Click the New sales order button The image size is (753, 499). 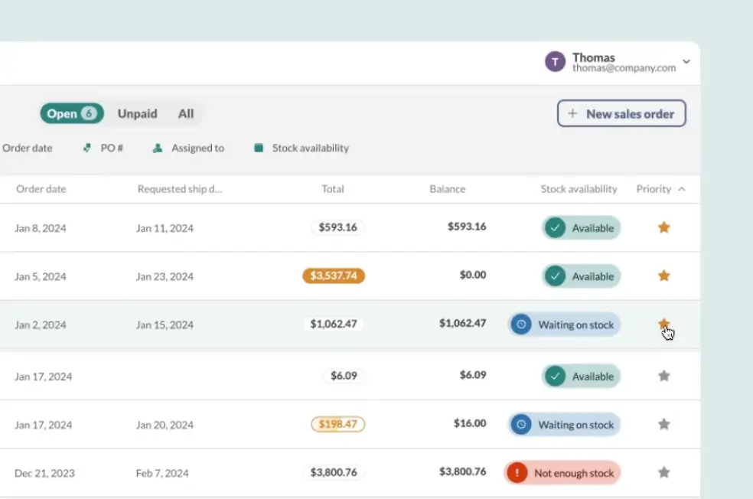point(621,113)
